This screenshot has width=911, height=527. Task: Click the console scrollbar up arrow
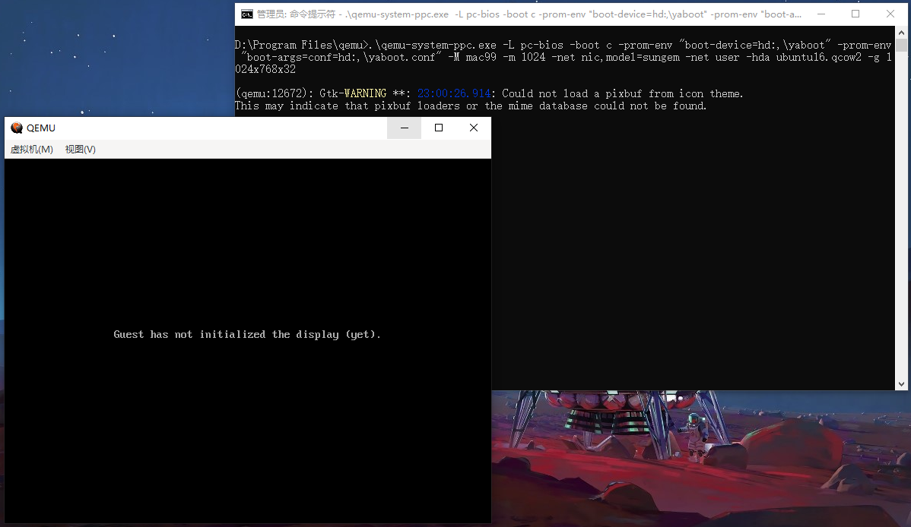[901, 32]
